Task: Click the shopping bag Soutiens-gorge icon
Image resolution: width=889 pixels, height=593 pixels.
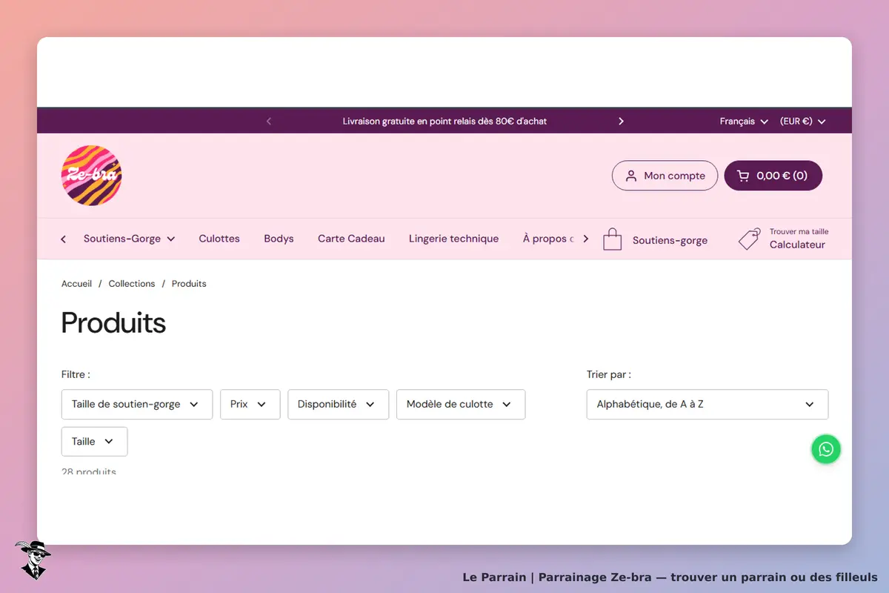Action: click(612, 239)
